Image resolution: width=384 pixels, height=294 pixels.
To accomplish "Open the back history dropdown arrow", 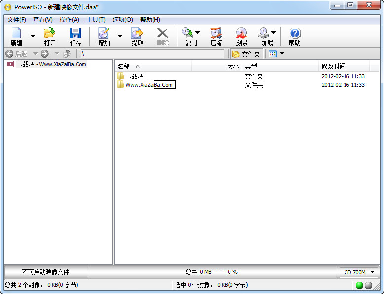I will pyautogui.click(x=35, y=54).
